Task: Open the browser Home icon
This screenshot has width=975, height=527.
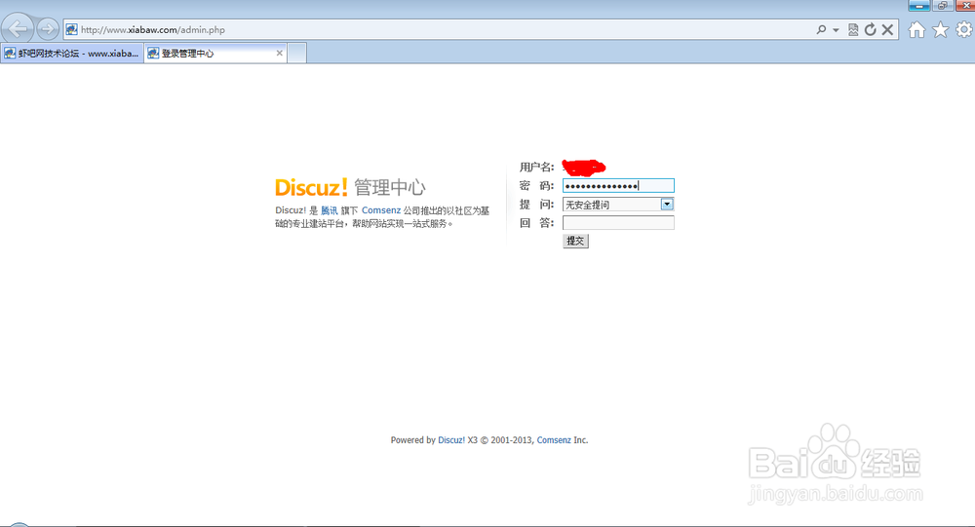Action: click(916, 29)
